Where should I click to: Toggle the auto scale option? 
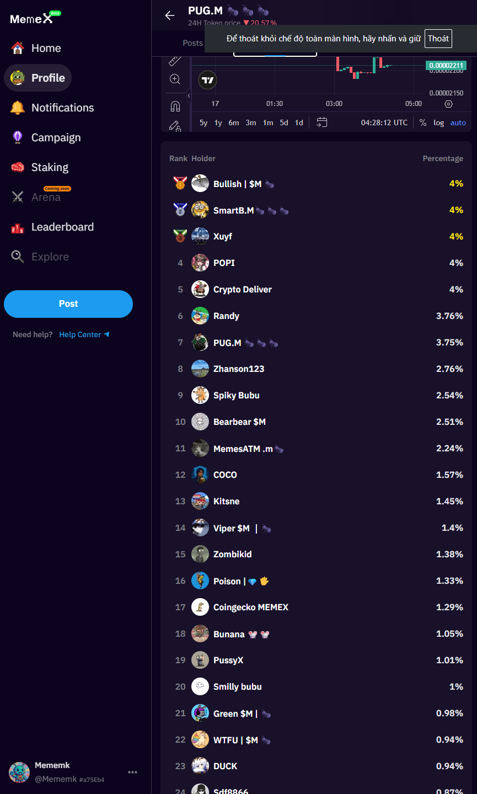tap(458, 122)
